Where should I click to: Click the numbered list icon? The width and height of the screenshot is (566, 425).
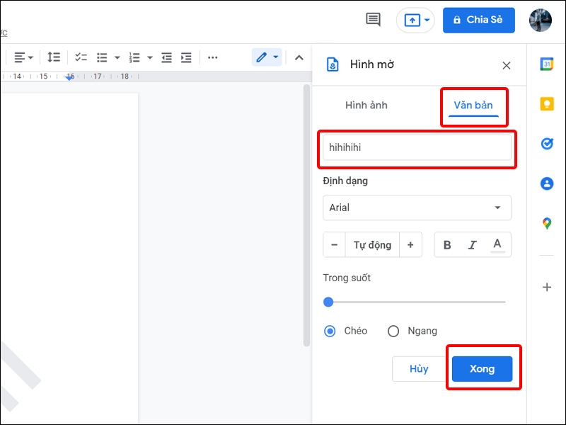134,57
